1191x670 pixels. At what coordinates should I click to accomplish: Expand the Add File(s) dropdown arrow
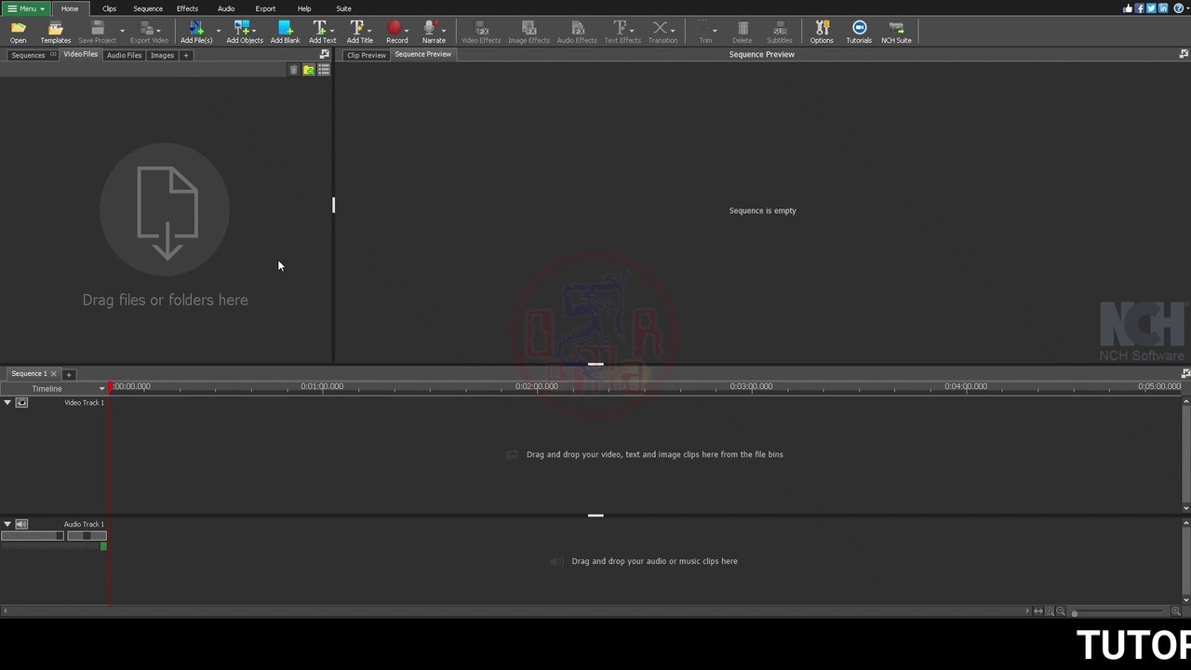coord(219,31)
